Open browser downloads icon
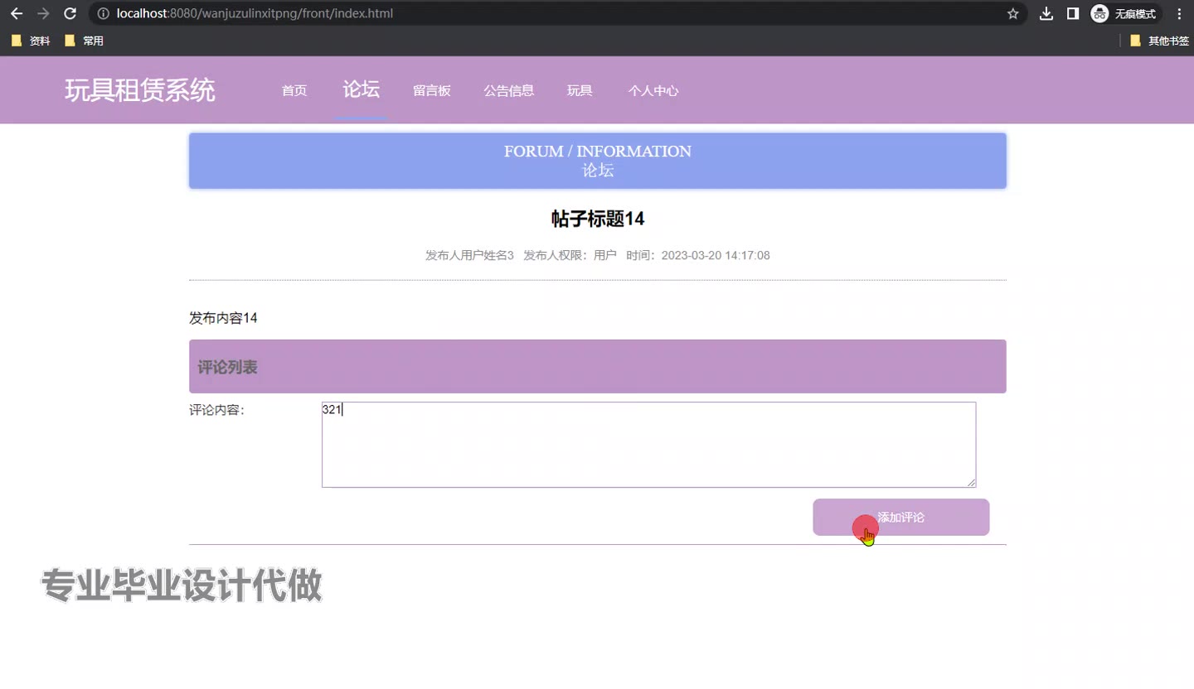1194x689 pixels. coord(1046,13)
